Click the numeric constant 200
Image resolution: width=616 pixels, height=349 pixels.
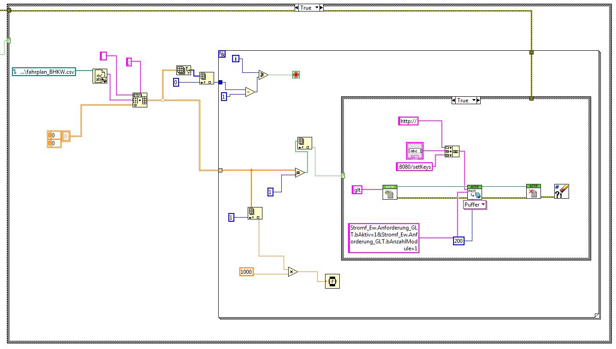459,241
